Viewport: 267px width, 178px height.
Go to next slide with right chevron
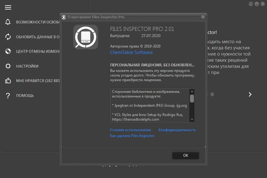[x=250, y=94]
